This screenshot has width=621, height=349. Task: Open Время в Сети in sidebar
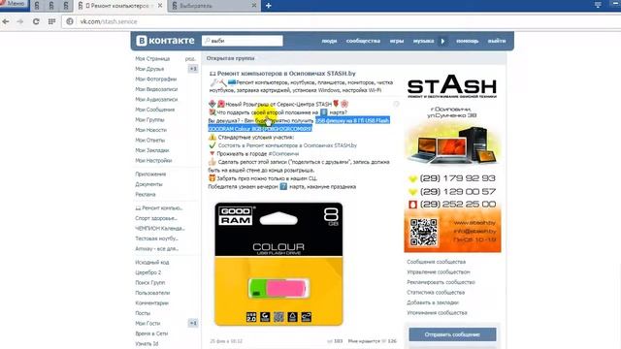151,333
